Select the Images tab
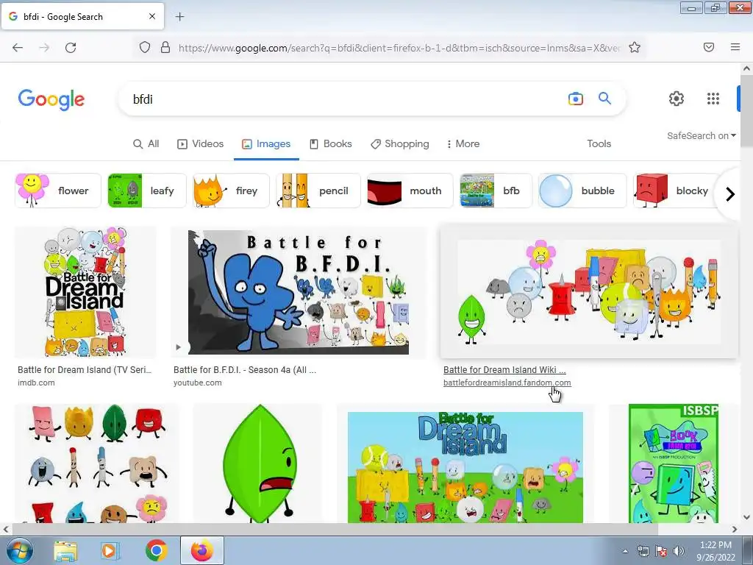The image size is (753, 565). coord(266,143)
